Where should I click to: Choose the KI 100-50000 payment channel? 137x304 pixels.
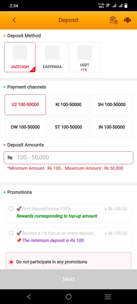click(68, 105)
